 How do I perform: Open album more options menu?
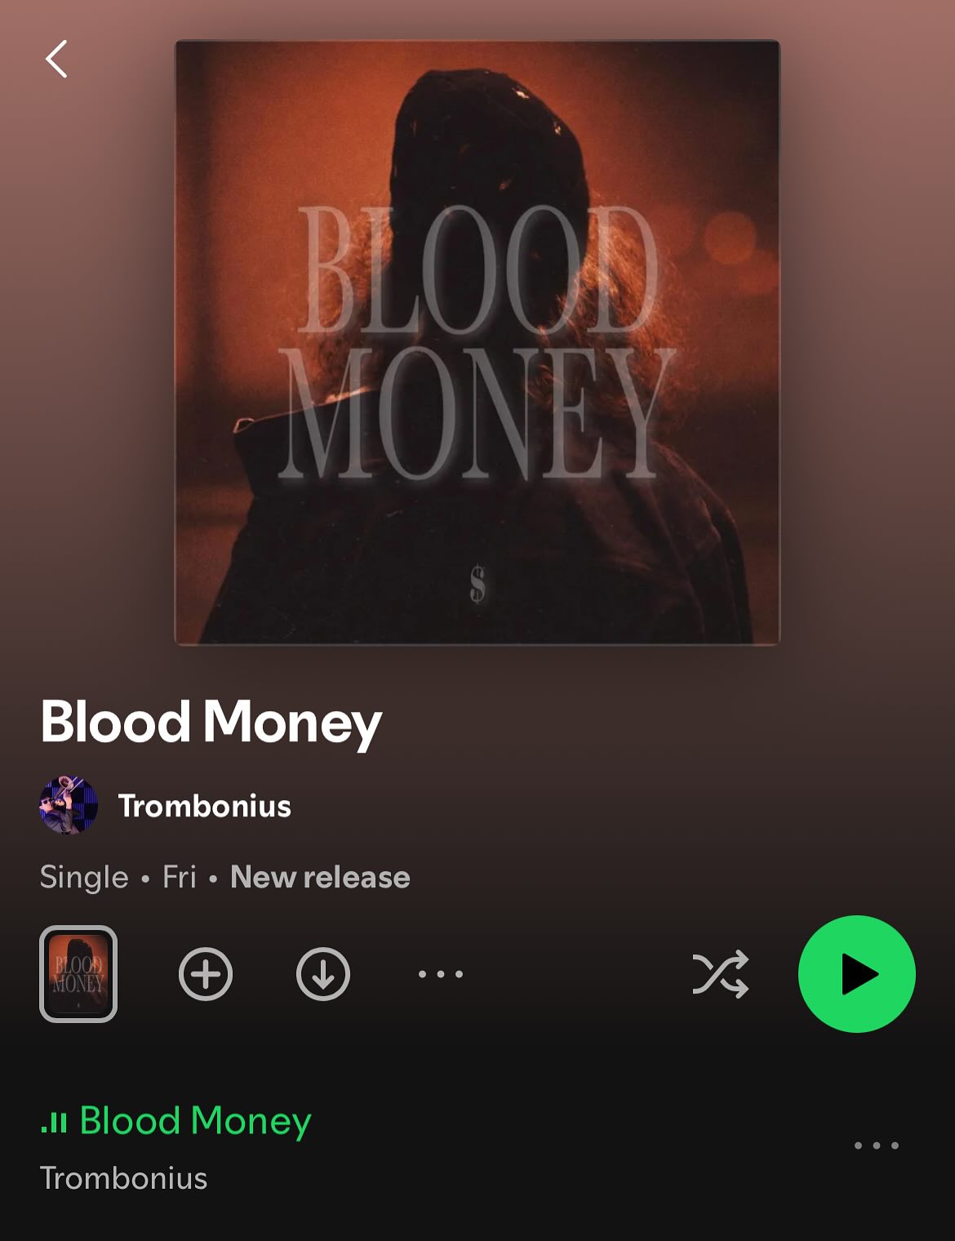(x=441, y=974)
